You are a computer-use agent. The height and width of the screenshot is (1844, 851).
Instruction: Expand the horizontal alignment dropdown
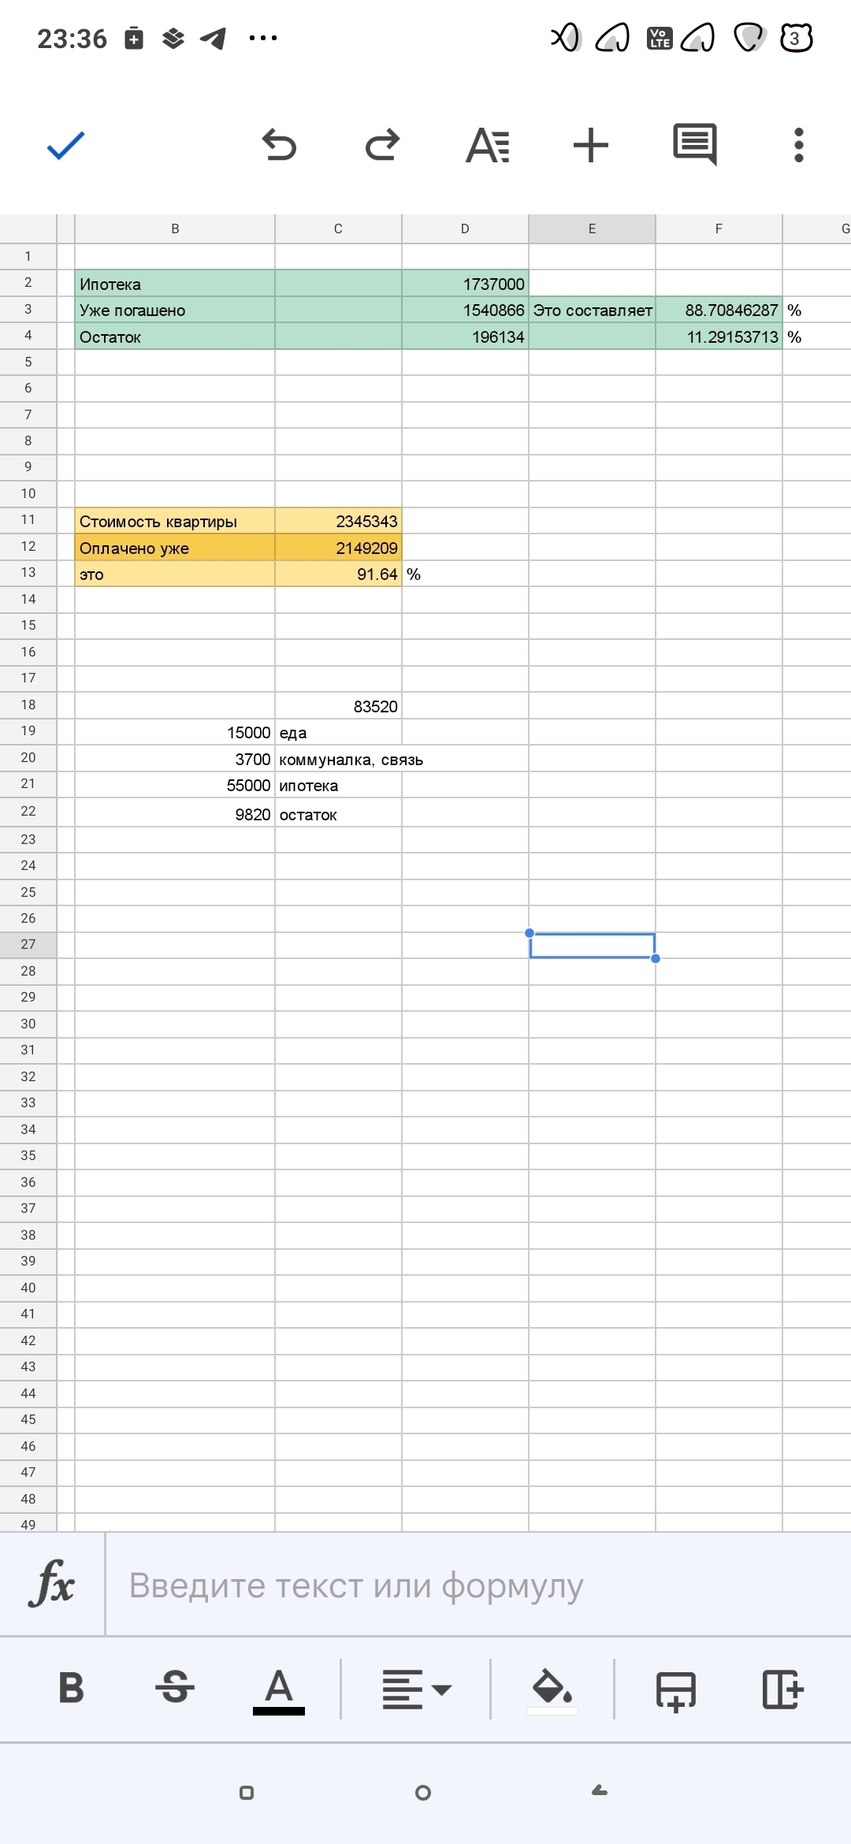pos(416,1690)
